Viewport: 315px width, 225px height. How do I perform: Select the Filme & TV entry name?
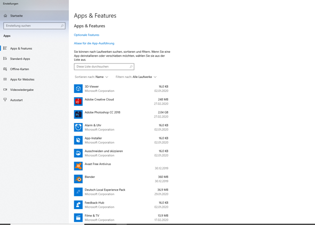(92, 215)
